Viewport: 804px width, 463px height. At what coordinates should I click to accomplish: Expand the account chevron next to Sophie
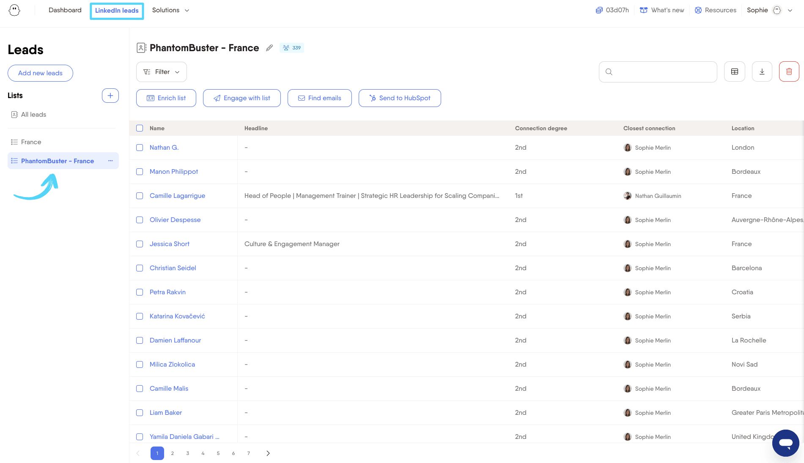(790, 10)
